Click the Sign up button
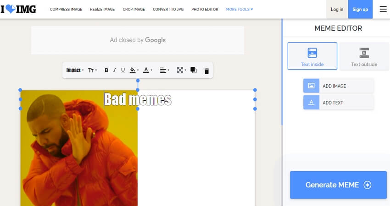The image size is (390, 206). click(x=360, y=9)
